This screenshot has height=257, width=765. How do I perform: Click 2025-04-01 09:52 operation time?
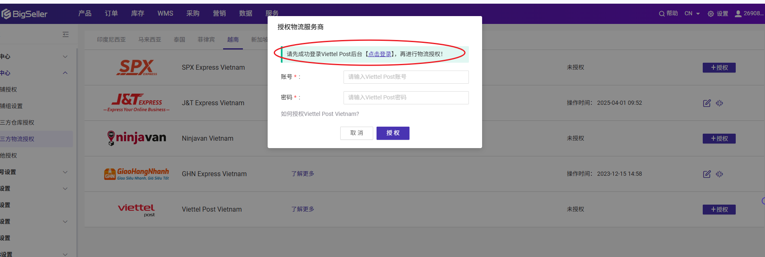pos(619,103)
